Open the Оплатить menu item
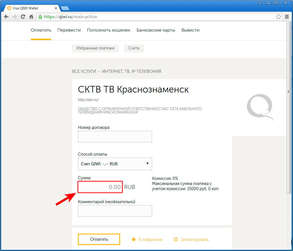The image size is (293, 251). (x=41, y=30)
